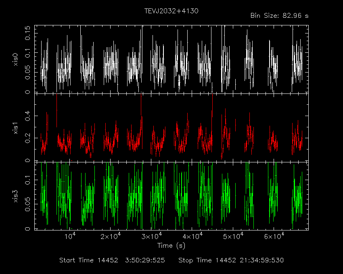Click the 0.1 tick label on xis3 axis

click(x=27, y=180)
